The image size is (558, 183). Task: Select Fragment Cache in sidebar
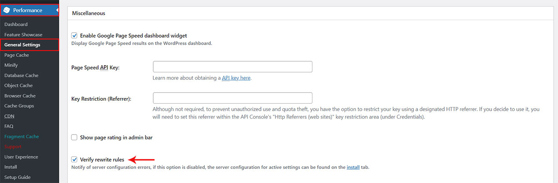pos(21,136)
